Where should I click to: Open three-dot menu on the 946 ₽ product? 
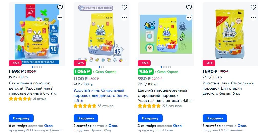click(x=189, y=17)
